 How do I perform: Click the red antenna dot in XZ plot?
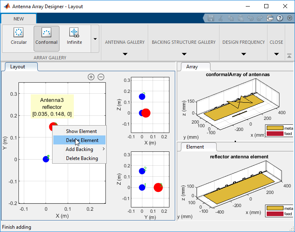146,113
